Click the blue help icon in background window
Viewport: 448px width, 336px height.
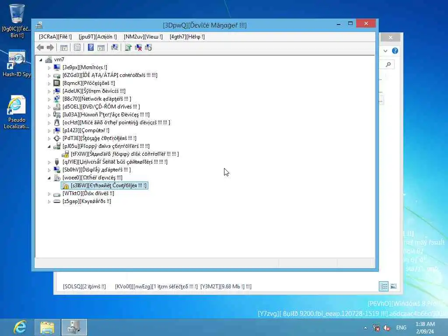click(x=395, y=51)
